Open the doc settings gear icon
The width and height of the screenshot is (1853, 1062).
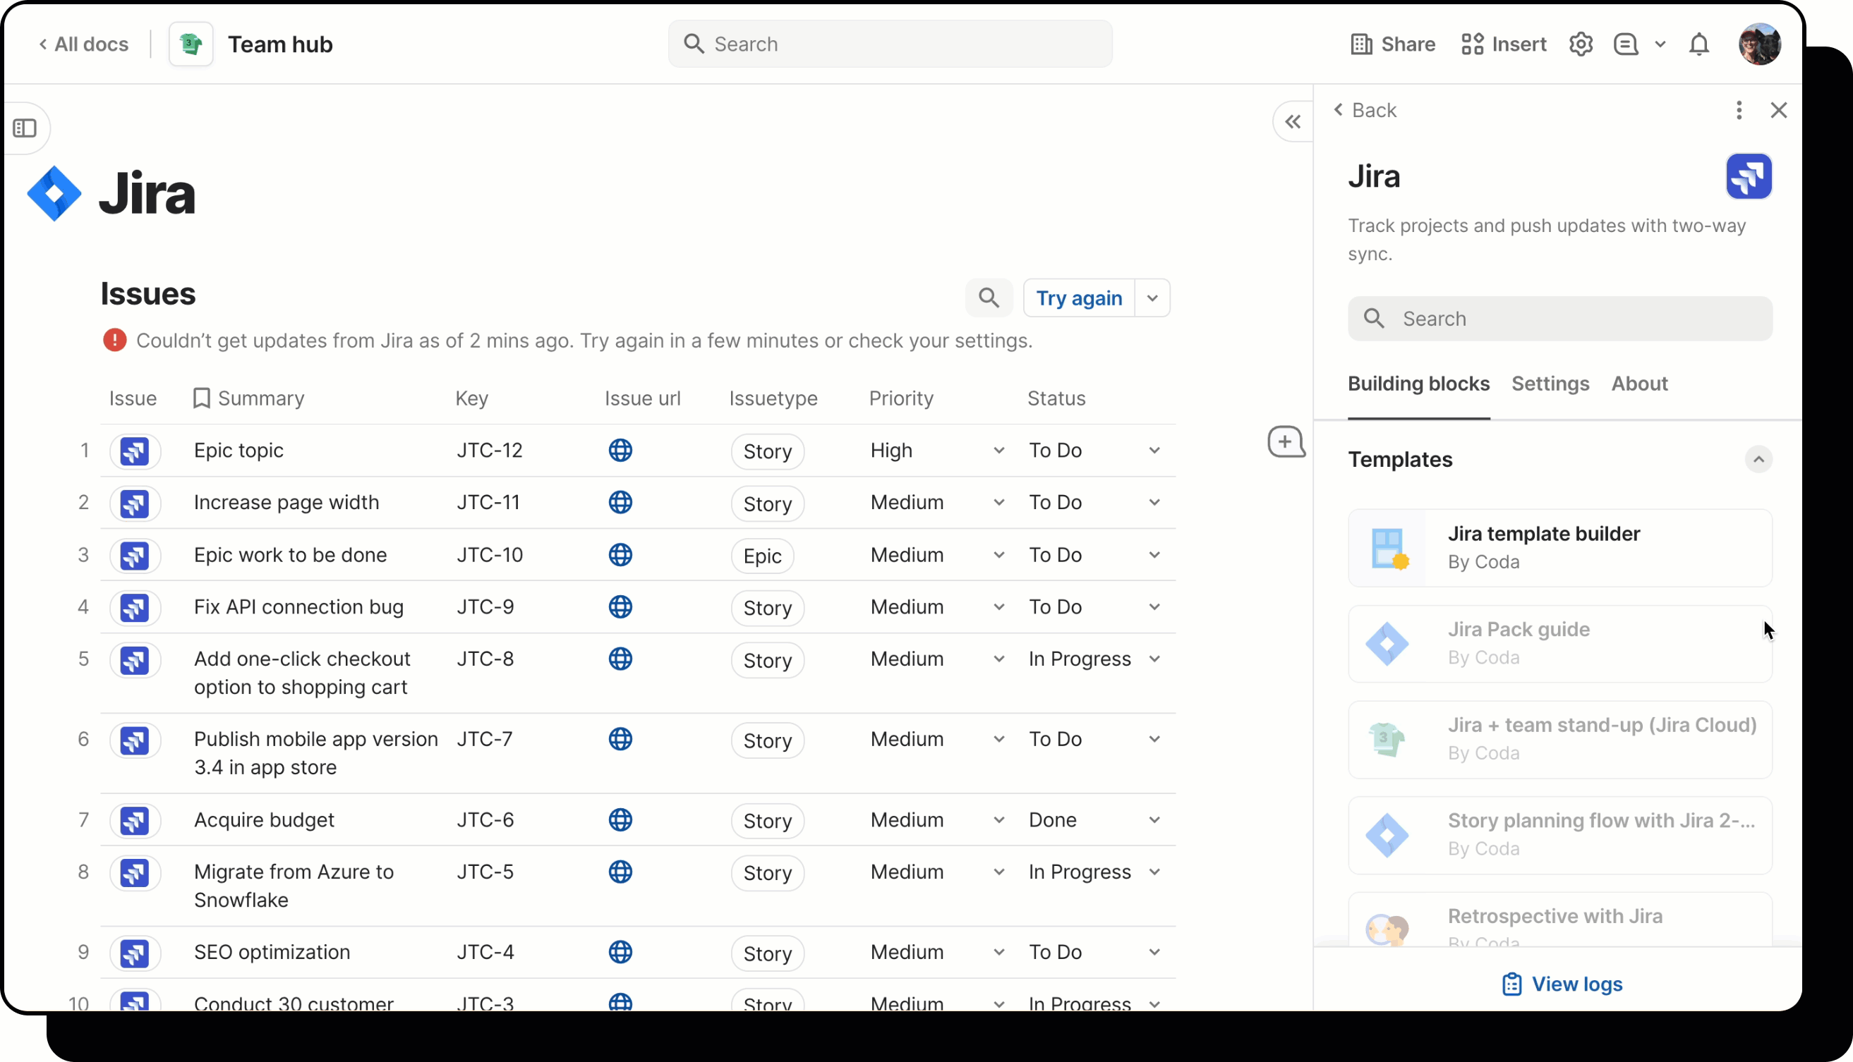point(1580,44)
